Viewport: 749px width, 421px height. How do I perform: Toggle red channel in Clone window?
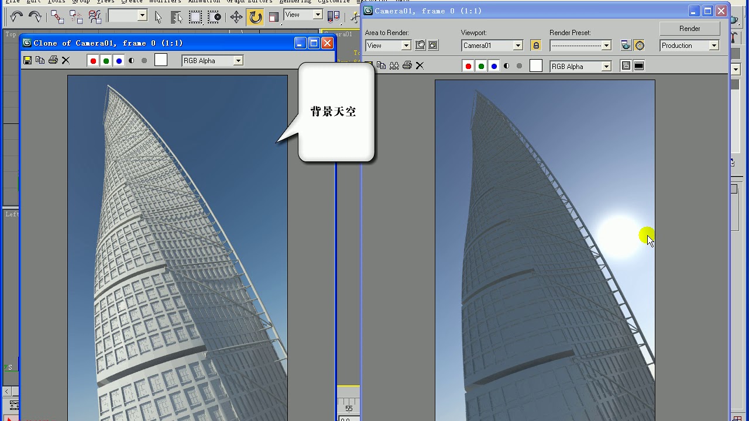[93, 60]
